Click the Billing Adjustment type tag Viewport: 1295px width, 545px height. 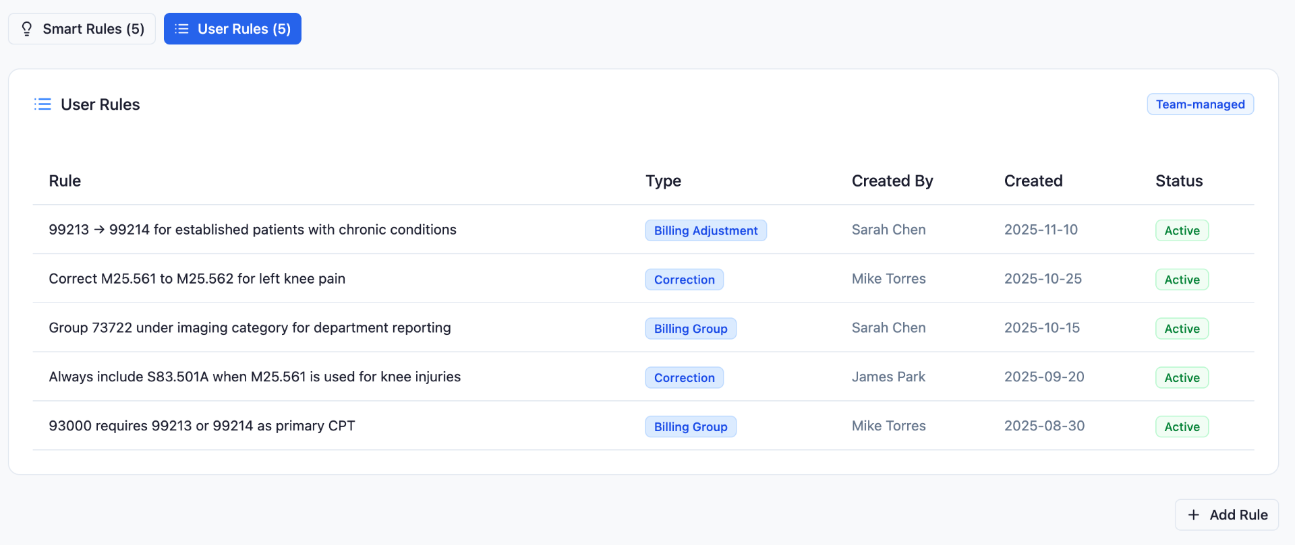pyautogui.click(x=706, y=230)
